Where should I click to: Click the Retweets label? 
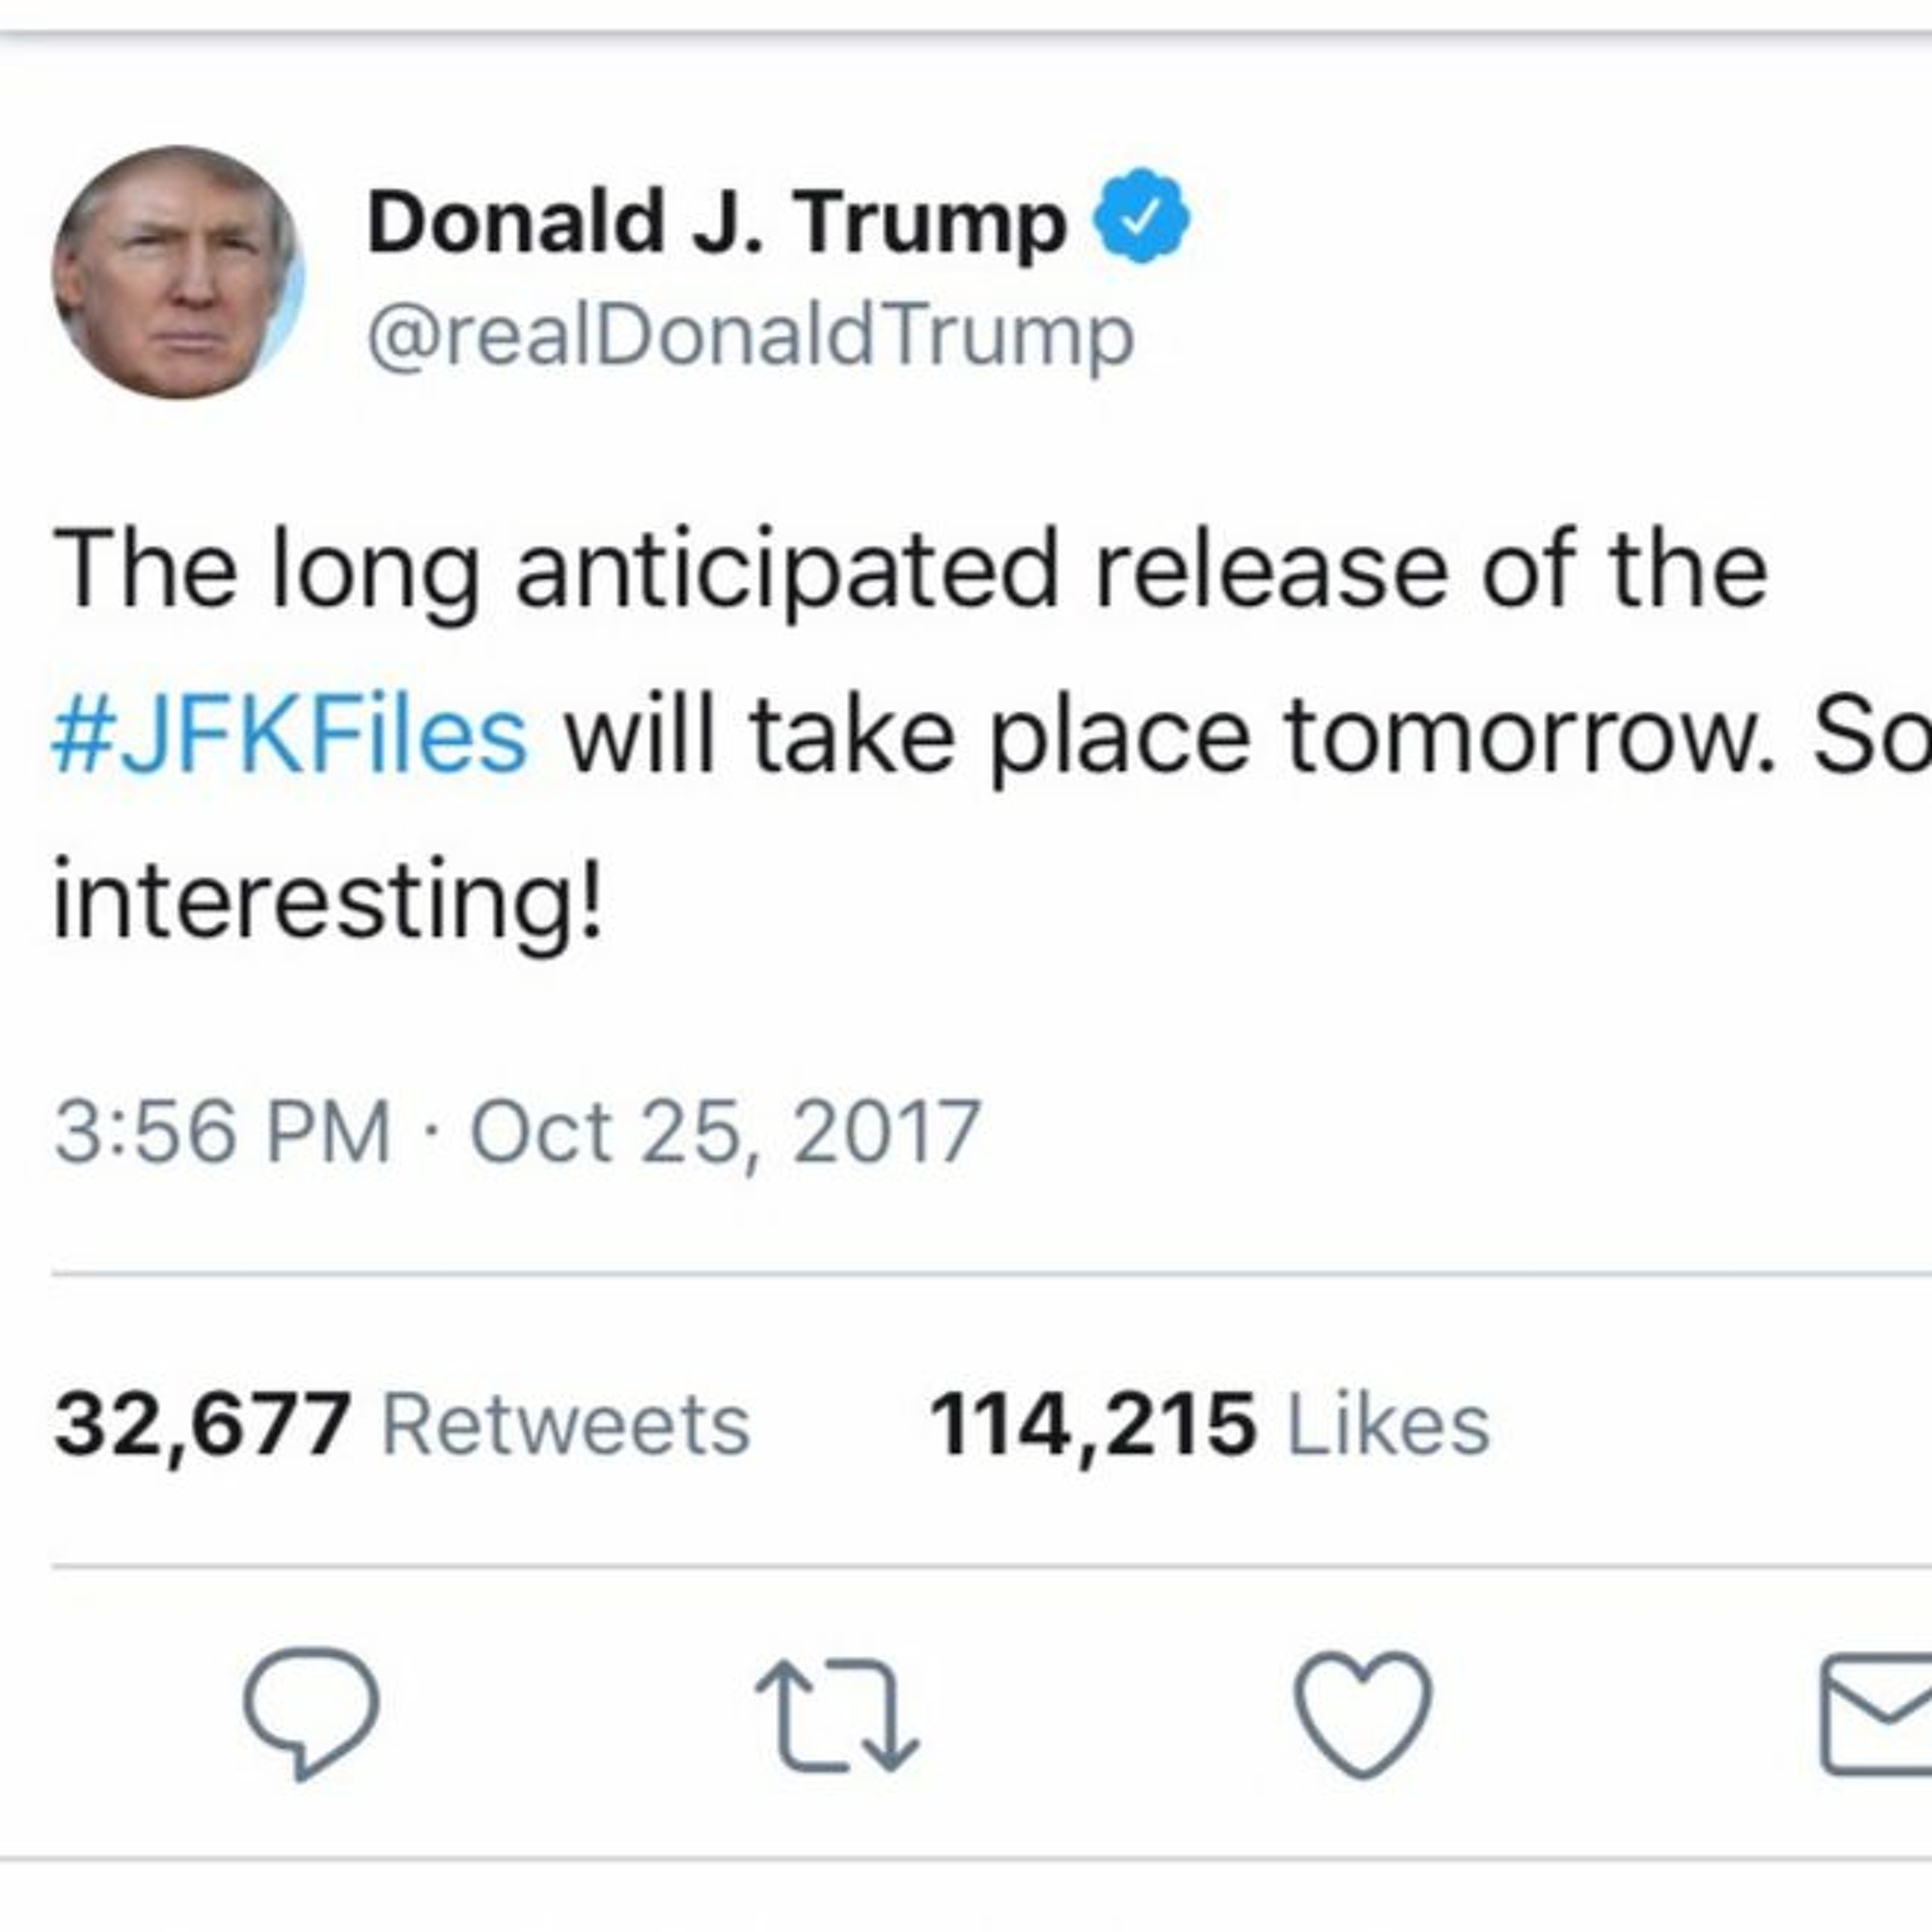(x=565, y=1424)
